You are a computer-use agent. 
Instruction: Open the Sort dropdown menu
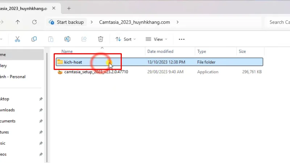coord(125,39)
